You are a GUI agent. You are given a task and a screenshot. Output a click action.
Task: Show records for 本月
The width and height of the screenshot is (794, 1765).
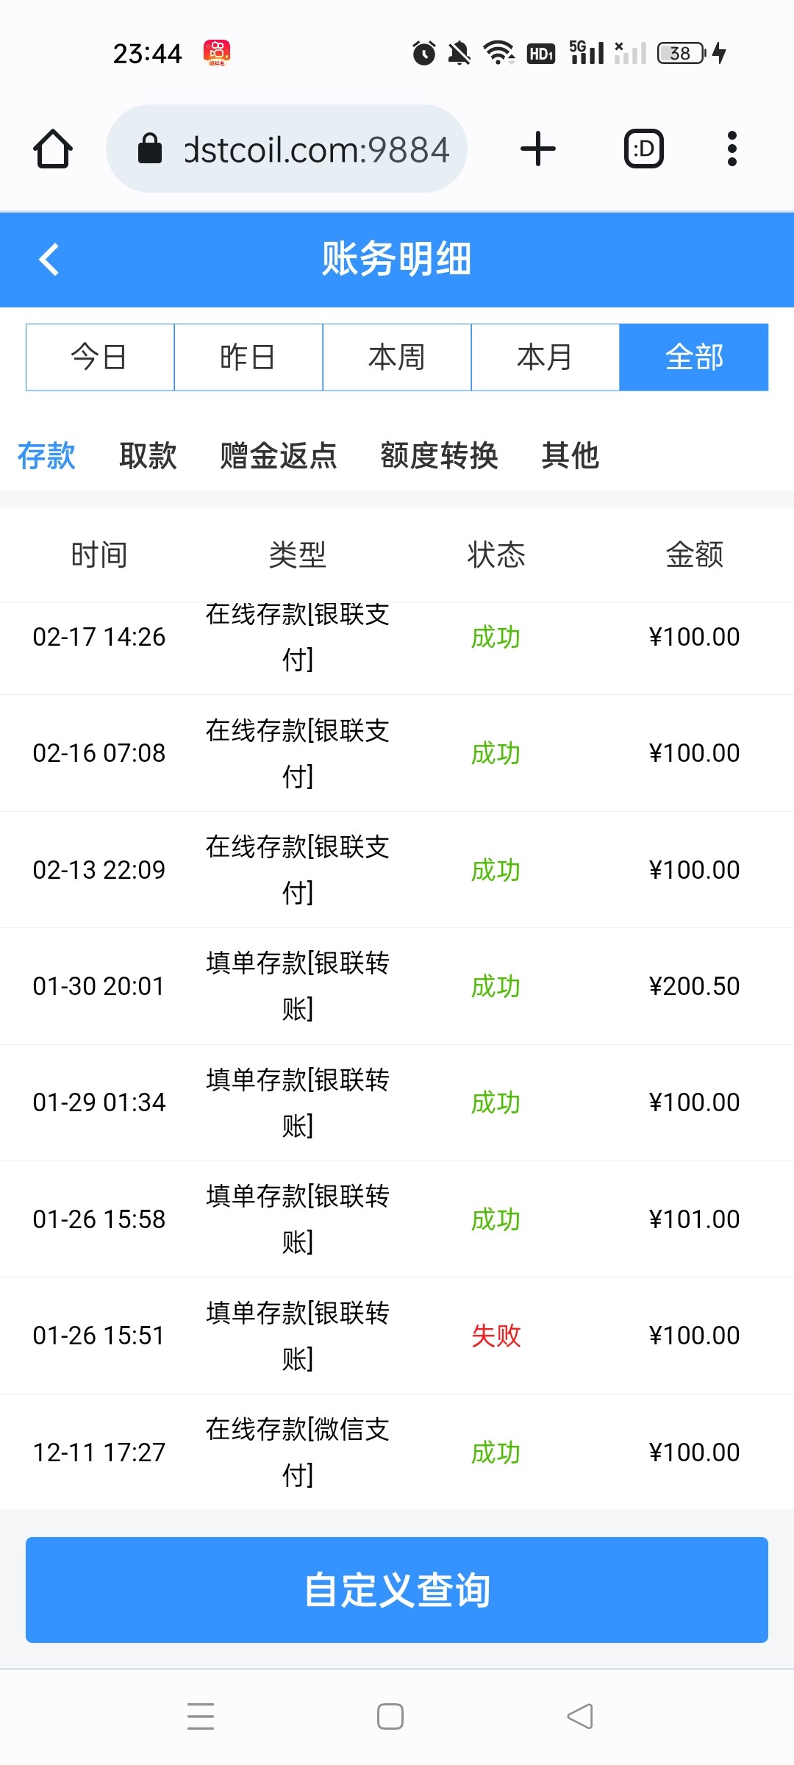pyautogui.click(x=546, y=357)
